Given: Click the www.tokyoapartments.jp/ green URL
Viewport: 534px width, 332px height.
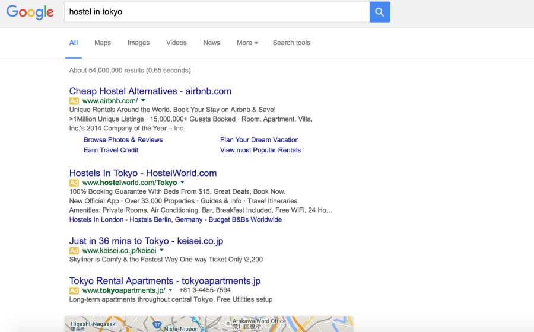Looking at the screenshot, I should click(x=124, y=291).
